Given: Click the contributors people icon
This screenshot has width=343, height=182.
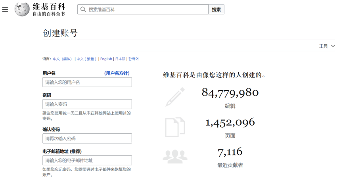Looking at the screenshot, I should click(x=175, y=156).
